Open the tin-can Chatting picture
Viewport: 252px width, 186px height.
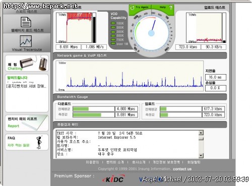(33, 64)
